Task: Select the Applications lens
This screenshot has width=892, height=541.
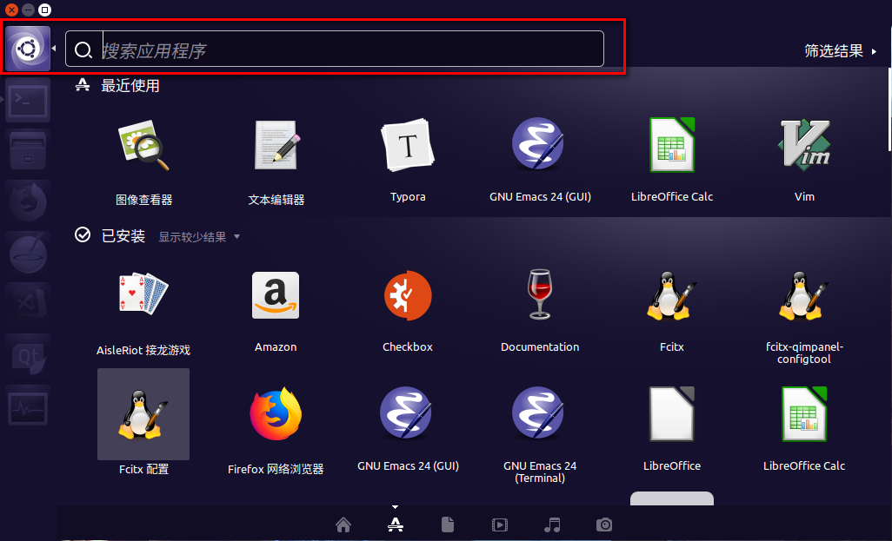Action: 396,524
